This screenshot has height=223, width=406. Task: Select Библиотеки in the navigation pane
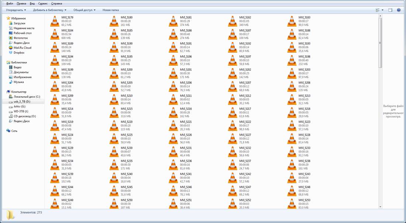(19, 62)
